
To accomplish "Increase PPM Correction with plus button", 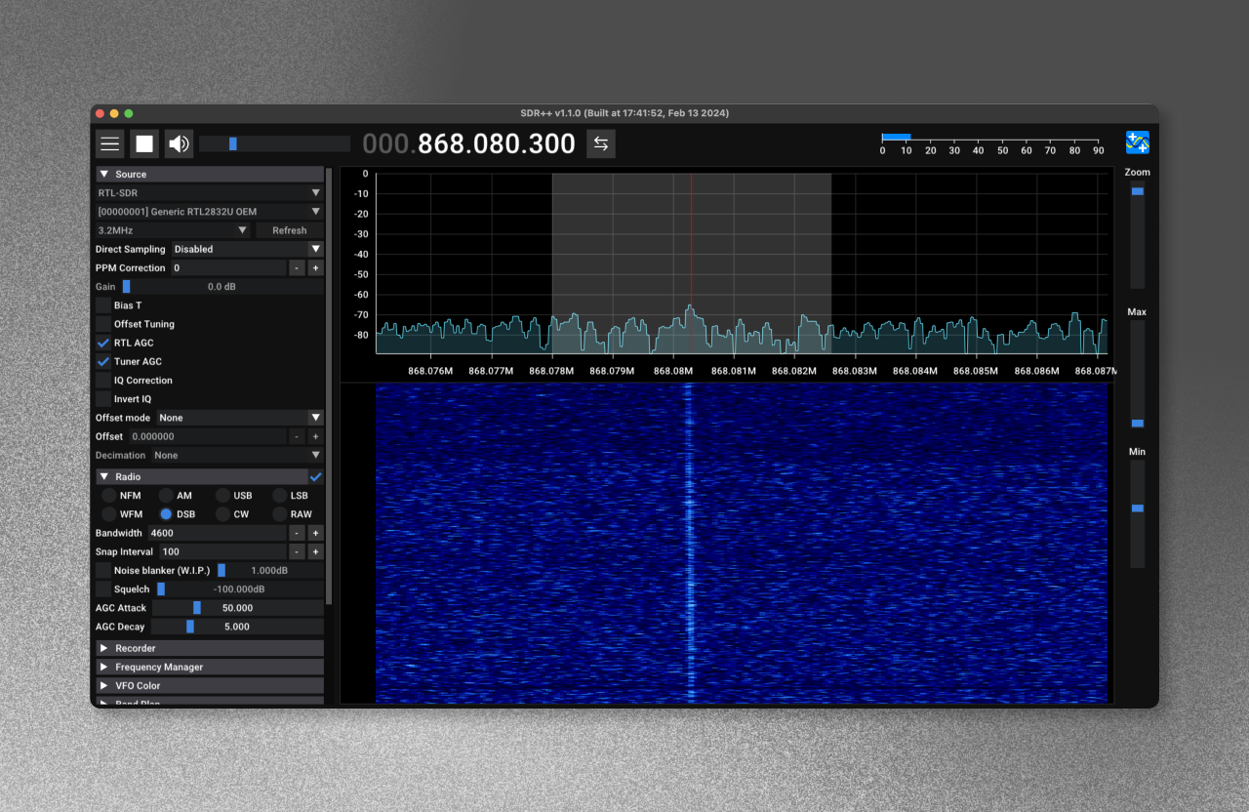I will (315, 267).
